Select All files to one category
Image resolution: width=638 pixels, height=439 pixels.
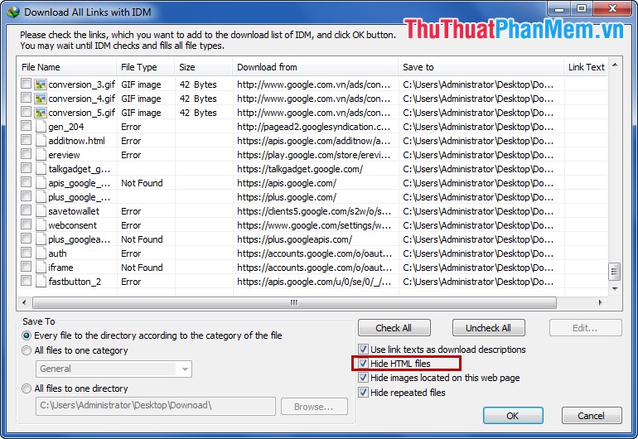(27, 350)
